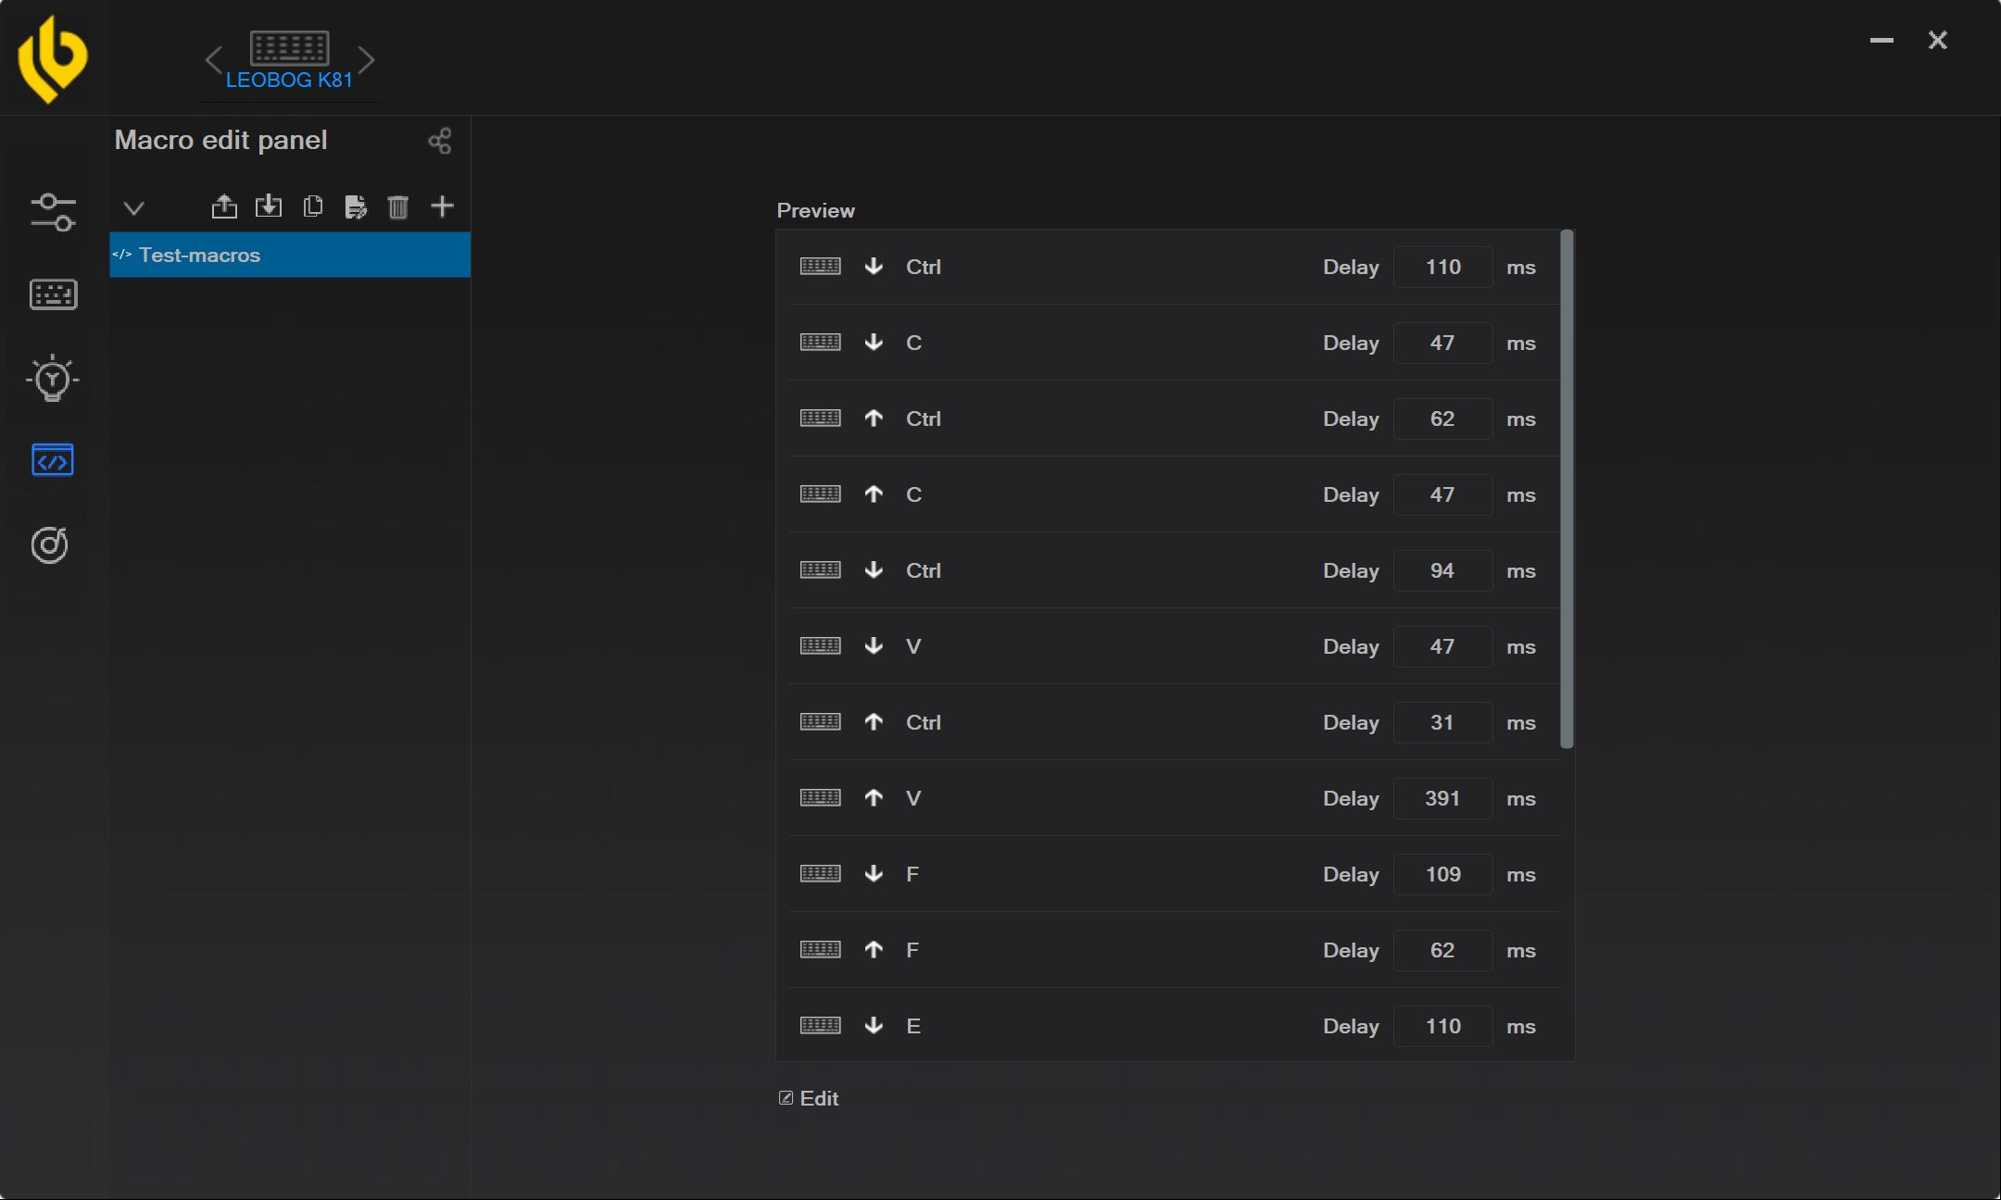
Task: Edit the 47 delay for C down
Action: coord(1442,343)
